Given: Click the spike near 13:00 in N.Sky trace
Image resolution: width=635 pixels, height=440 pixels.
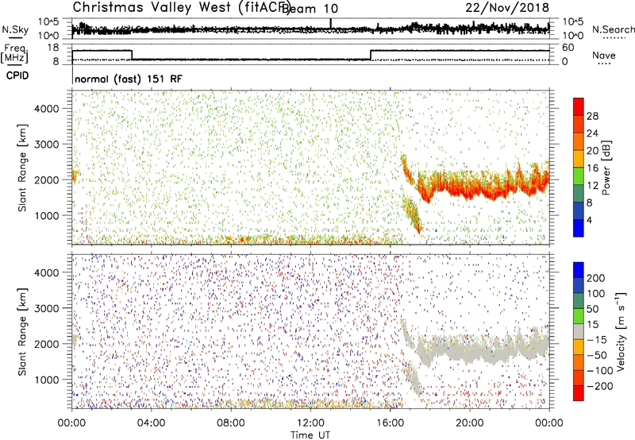Looking at the screenshot, I should (331, 23).
